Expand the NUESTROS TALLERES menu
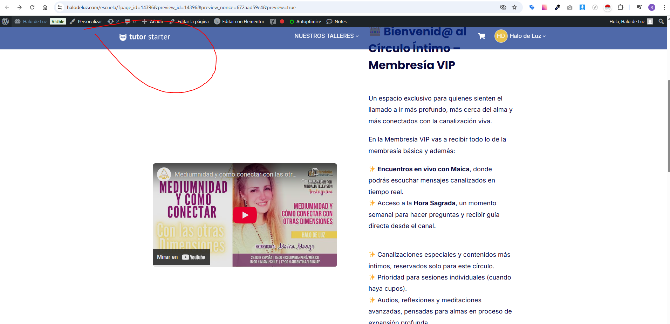 pyautogui.click(x=326, y=36)
